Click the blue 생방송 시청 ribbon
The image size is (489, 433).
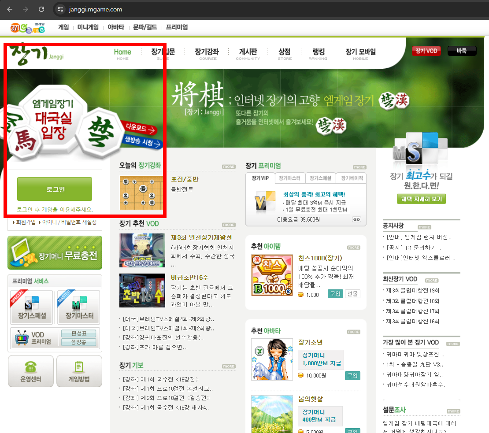tap(142, 142)
